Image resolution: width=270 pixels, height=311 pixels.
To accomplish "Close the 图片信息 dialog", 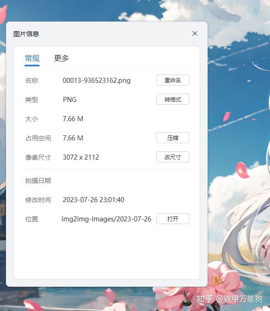I will point(195,33).
